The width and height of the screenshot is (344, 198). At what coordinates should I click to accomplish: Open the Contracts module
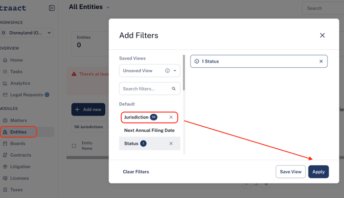[x=21, y=155]
